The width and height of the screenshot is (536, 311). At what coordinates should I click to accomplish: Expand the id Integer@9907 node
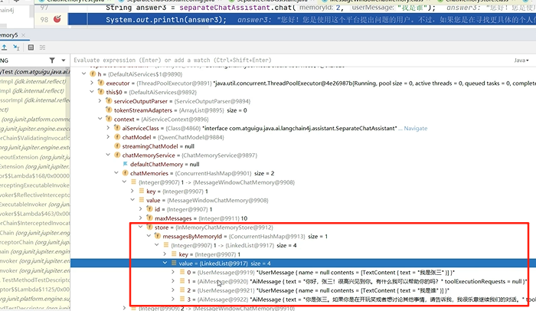tap(140, 209)
